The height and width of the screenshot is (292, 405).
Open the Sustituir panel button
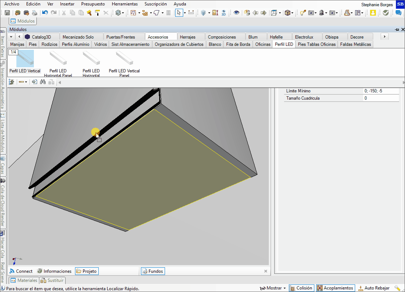tap(52, 280)
